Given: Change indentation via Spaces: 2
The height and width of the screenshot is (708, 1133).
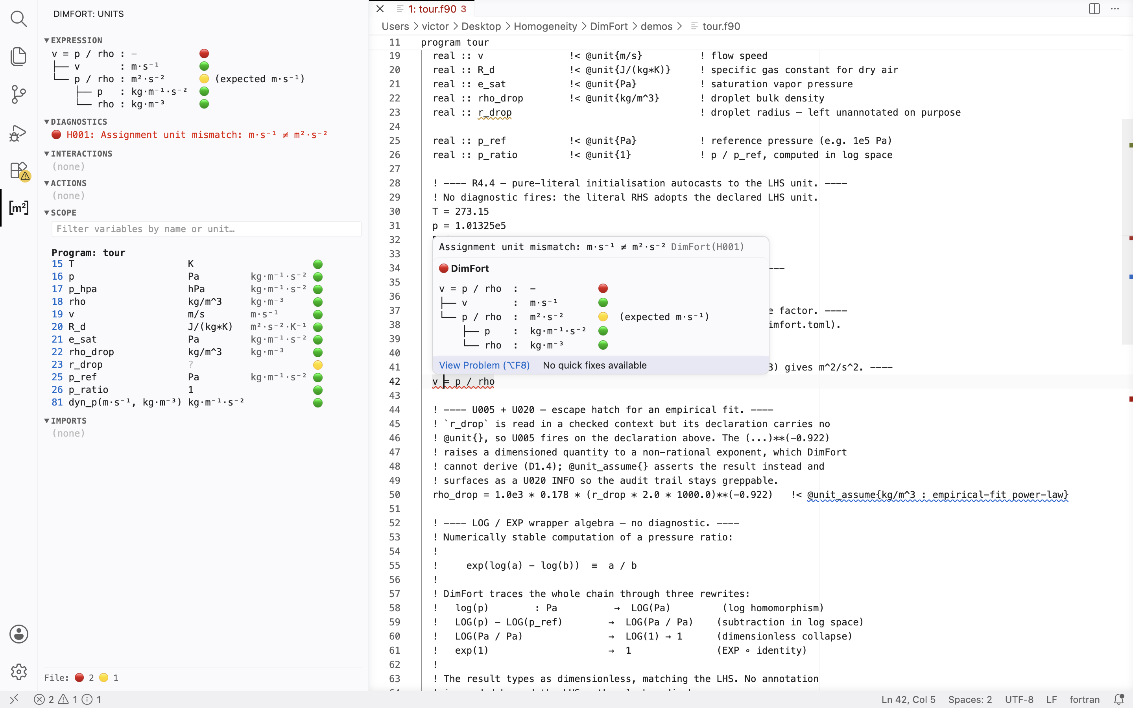Looking at the screenshot, I should pos(970,699).
